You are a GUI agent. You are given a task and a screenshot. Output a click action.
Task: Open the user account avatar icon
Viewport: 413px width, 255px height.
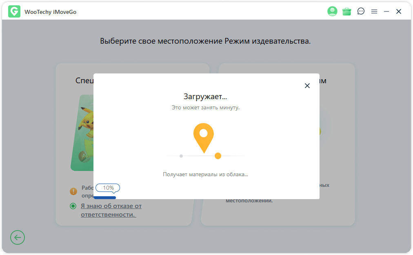click(332, 11)
